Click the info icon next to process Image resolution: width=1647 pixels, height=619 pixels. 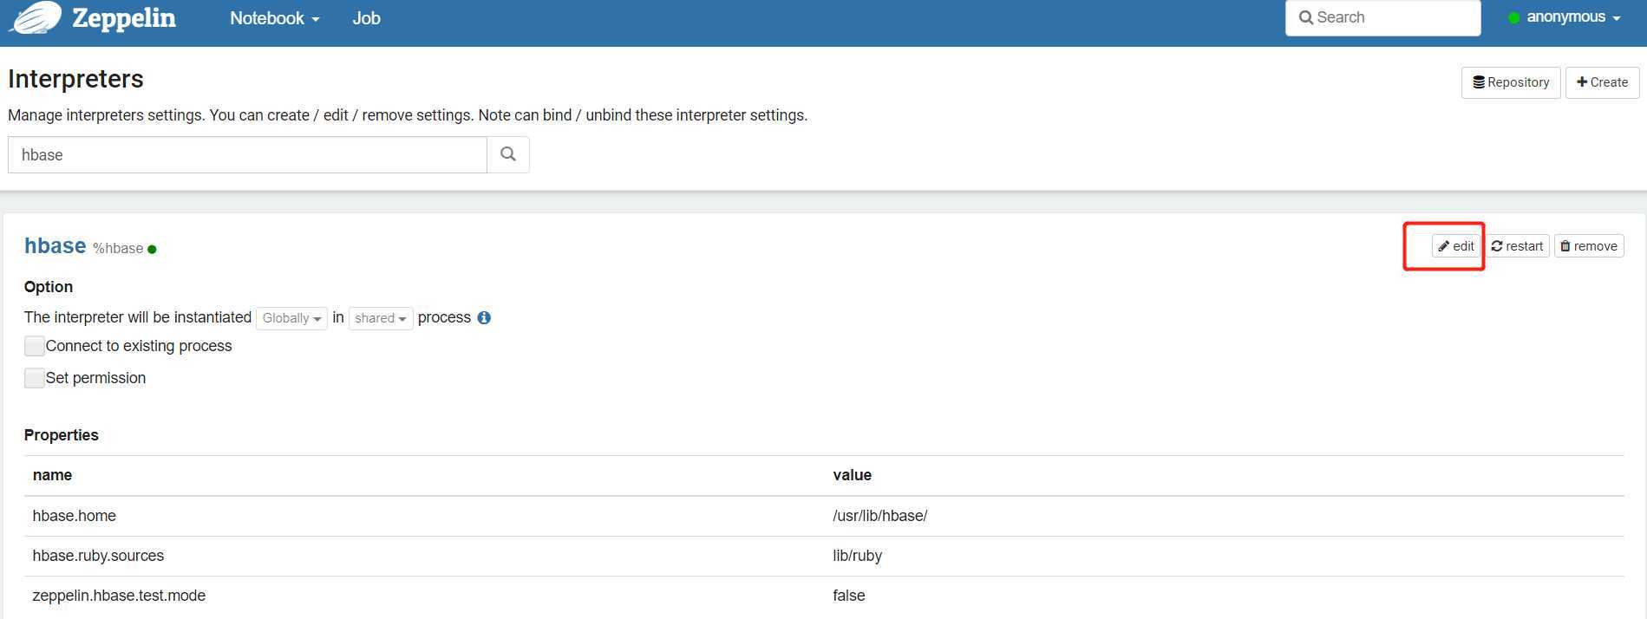pos(484,317)
